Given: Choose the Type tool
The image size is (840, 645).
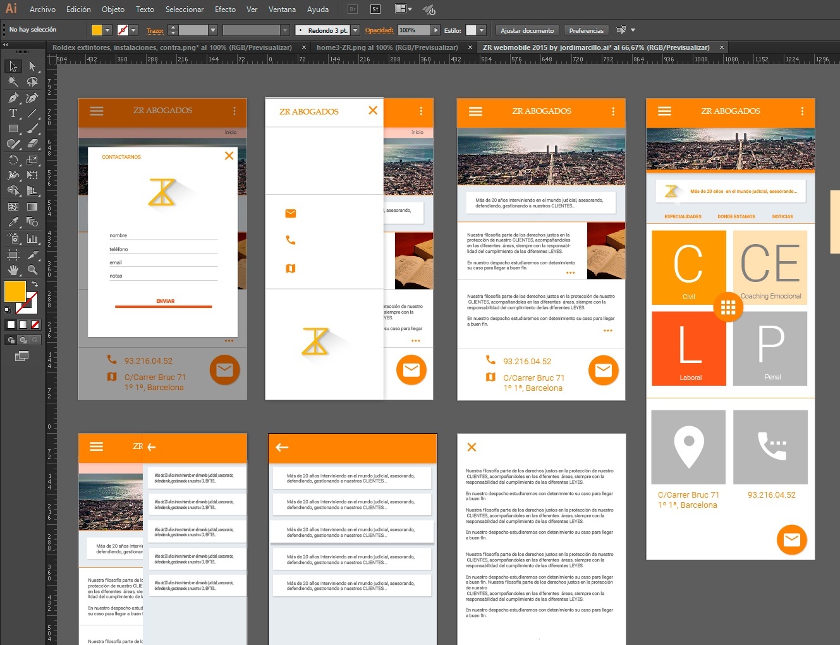Looking at the screenshot, I should 13,113.
